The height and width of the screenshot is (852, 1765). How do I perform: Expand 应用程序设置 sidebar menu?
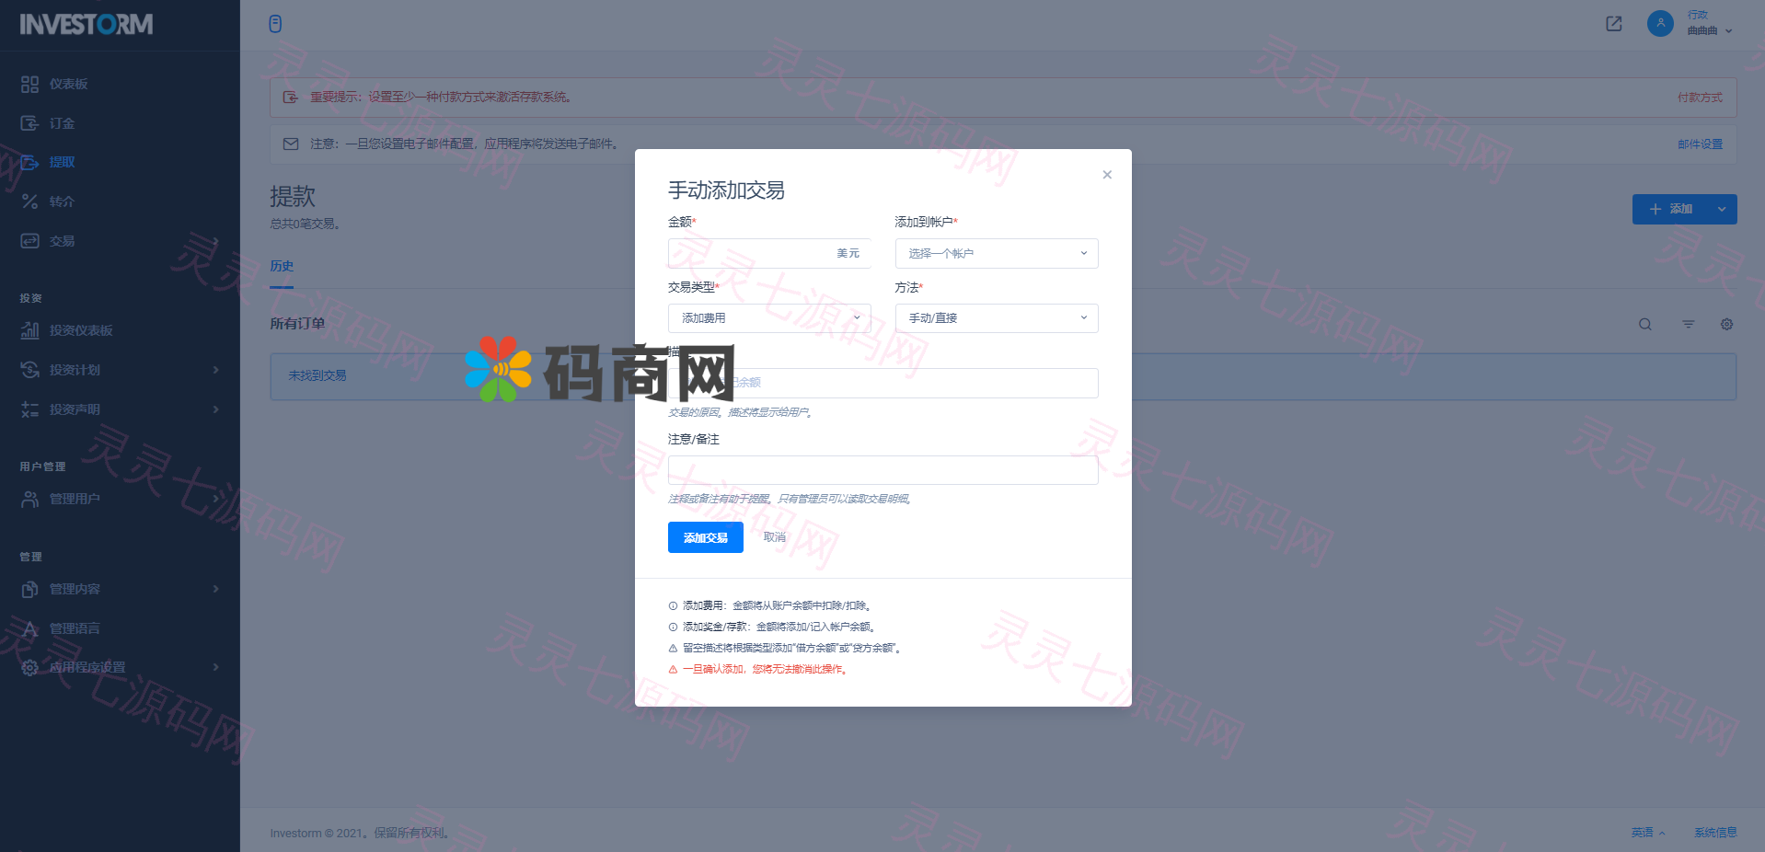coord(120,667)
